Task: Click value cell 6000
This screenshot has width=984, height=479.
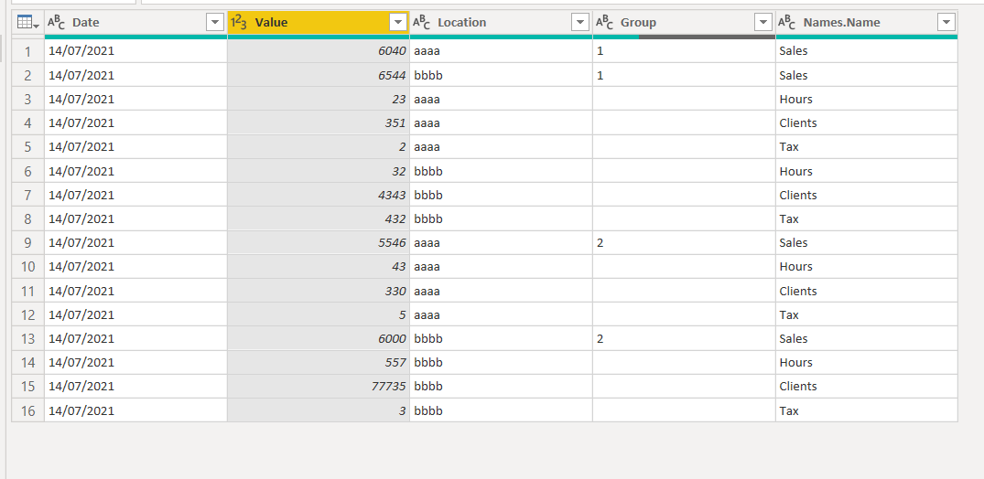Action: (319, 338)
